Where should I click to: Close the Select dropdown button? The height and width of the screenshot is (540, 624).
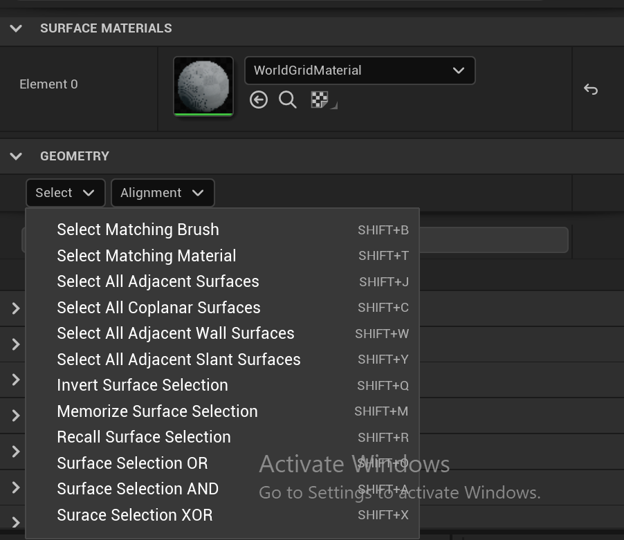(66, 193)
